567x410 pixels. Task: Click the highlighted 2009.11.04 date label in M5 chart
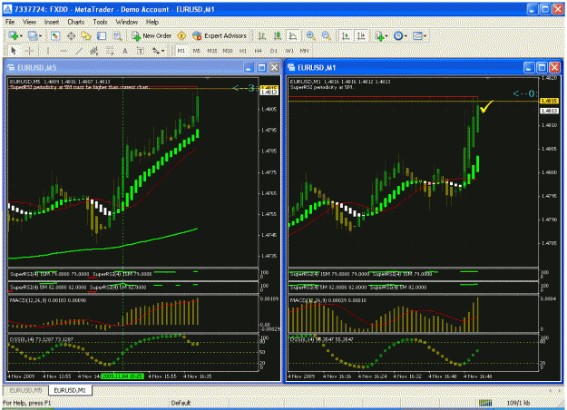coord(122,376)
